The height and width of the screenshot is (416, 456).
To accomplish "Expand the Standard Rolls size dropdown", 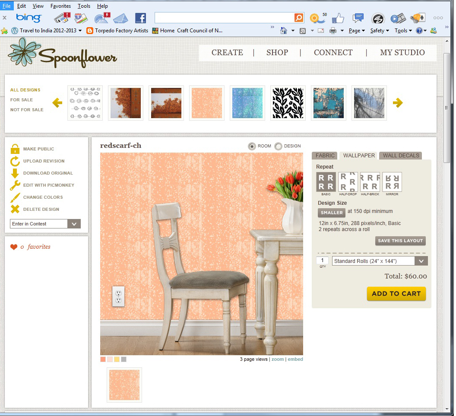I will (421, 261).
